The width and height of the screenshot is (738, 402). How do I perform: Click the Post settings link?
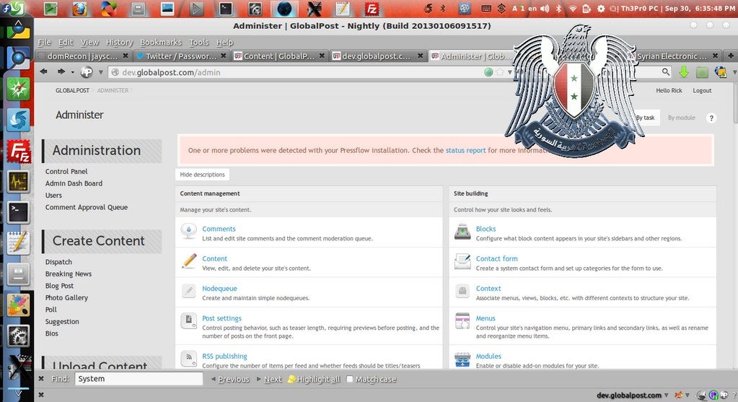[x=221, y=318]
